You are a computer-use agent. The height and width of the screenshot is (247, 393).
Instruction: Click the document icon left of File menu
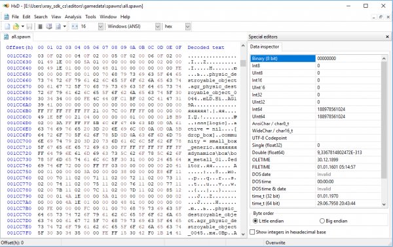[7, 17]
